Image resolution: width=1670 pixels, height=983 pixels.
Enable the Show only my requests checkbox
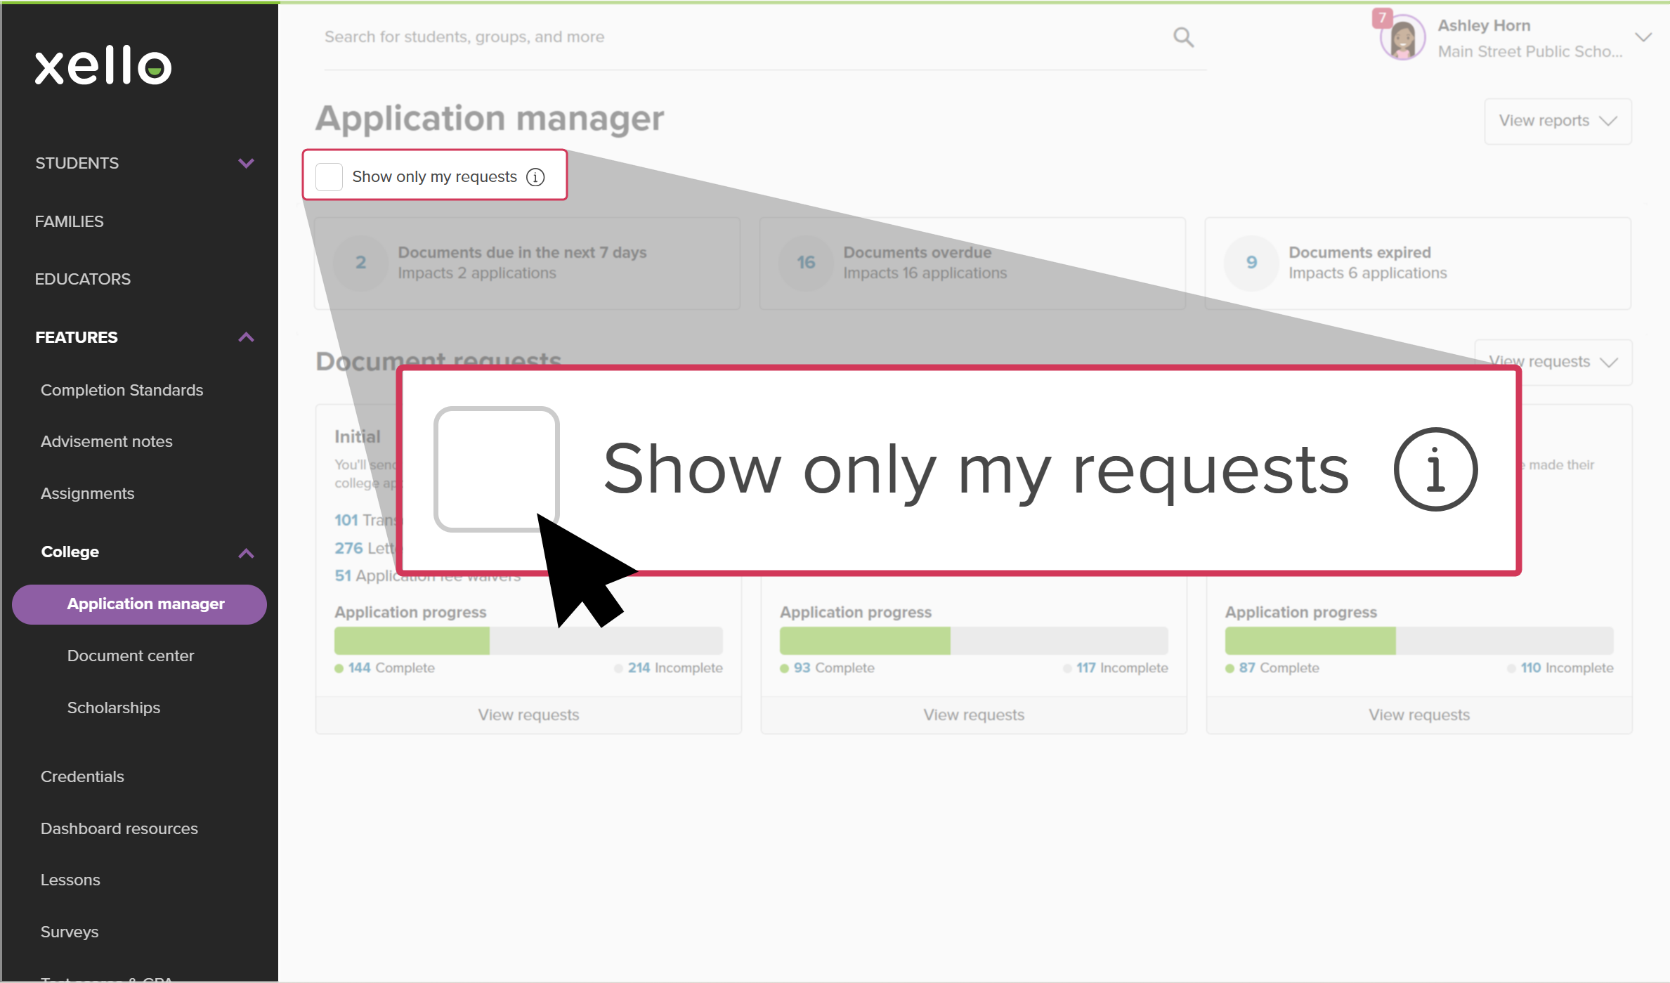[x=328, y=176]
